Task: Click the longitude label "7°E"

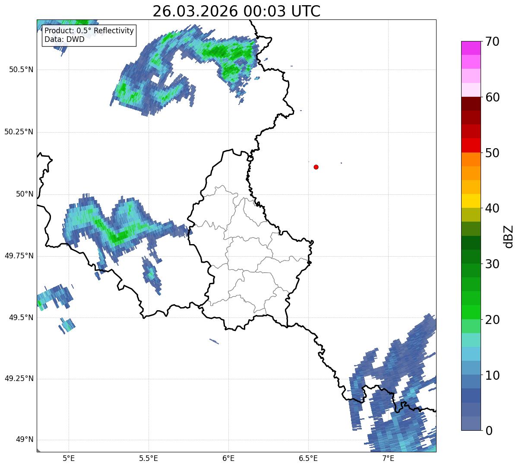Action: point(388,458)
